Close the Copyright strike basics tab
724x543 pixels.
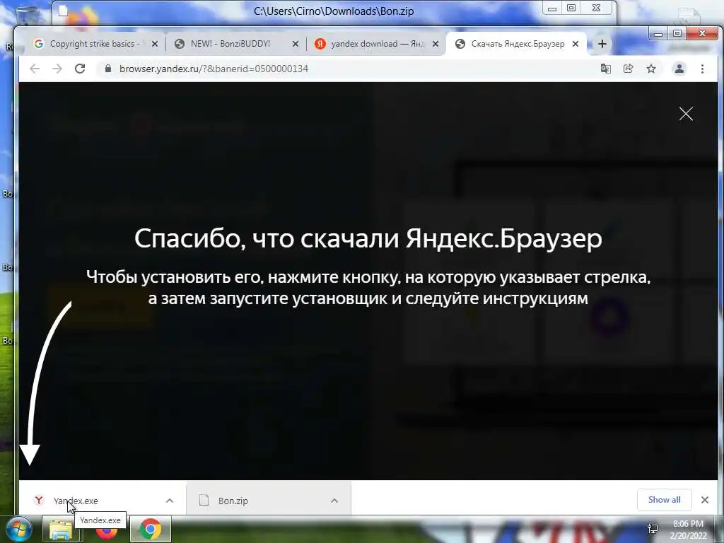tap(155, 44)
